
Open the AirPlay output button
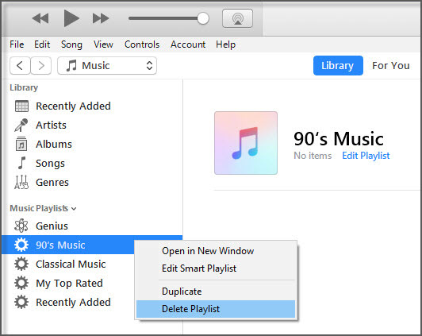pyautogui.click(x=237, y=18)
